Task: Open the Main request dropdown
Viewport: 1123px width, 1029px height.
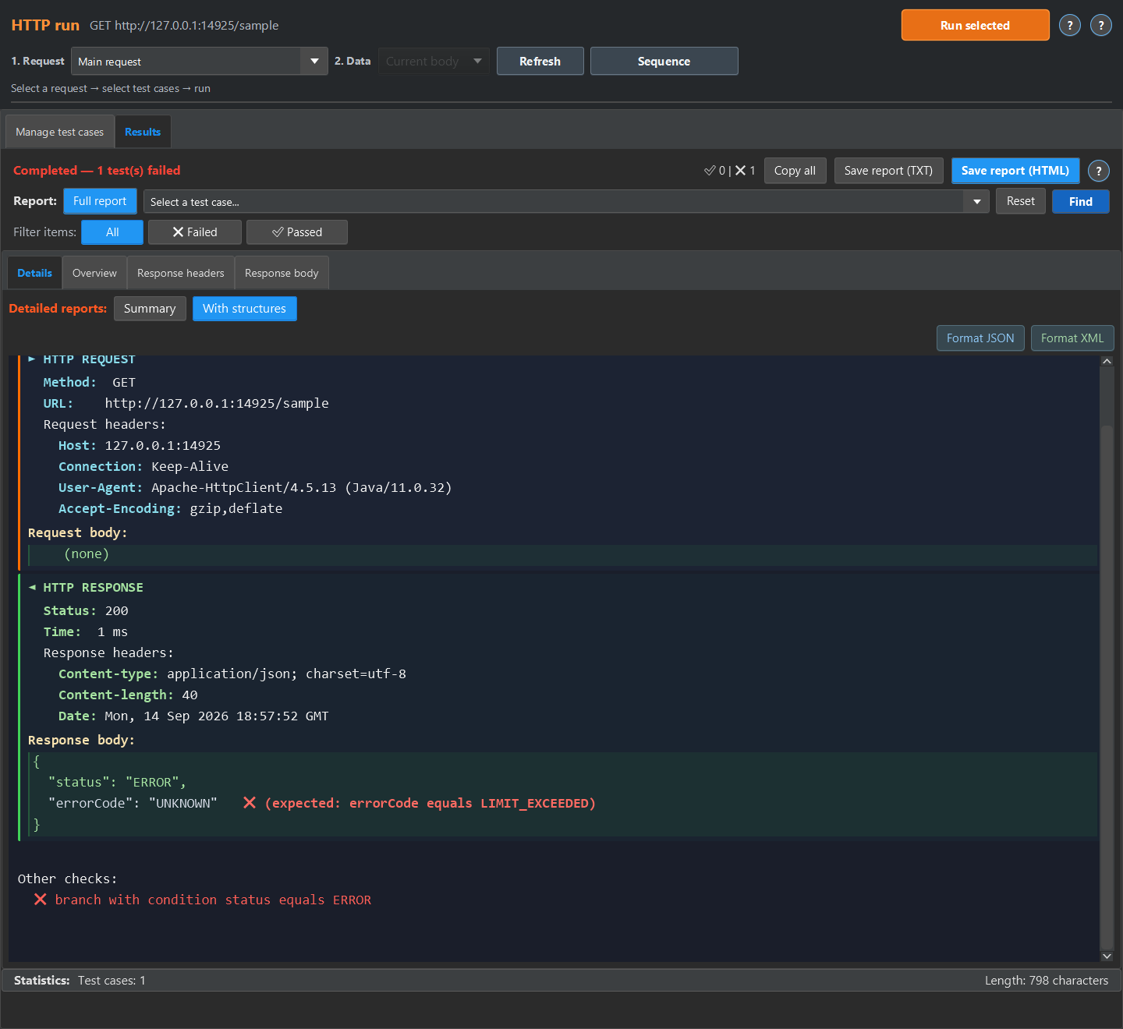Action: click(199, 62)
